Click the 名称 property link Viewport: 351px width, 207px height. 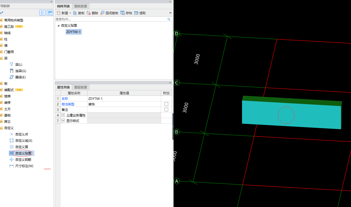point(65,98)
